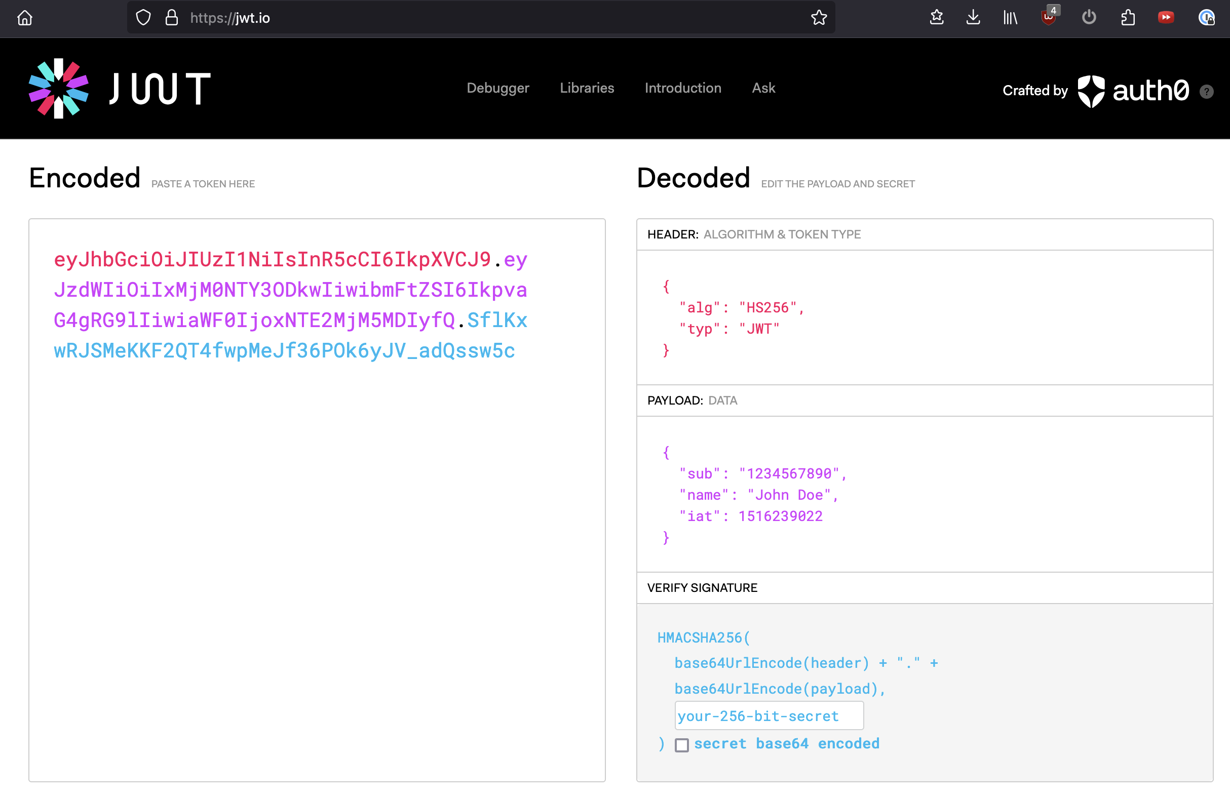Viewport: 1230px width, 799px height.
Task: Click the tracking protection shield icon
Action: tap(143, 18)
